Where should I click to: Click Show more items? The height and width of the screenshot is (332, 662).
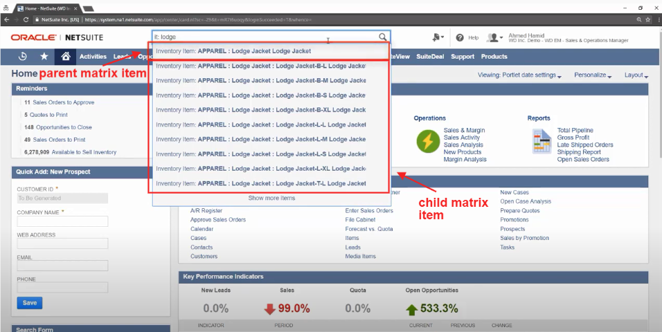[x=271, y=199]
